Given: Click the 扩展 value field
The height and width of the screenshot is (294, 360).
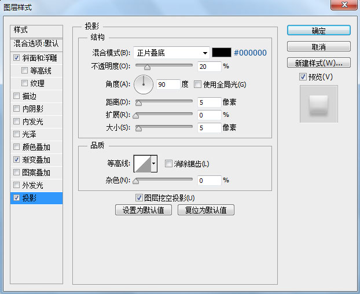Looking at the screenshot, I should [x=210, y=115].
